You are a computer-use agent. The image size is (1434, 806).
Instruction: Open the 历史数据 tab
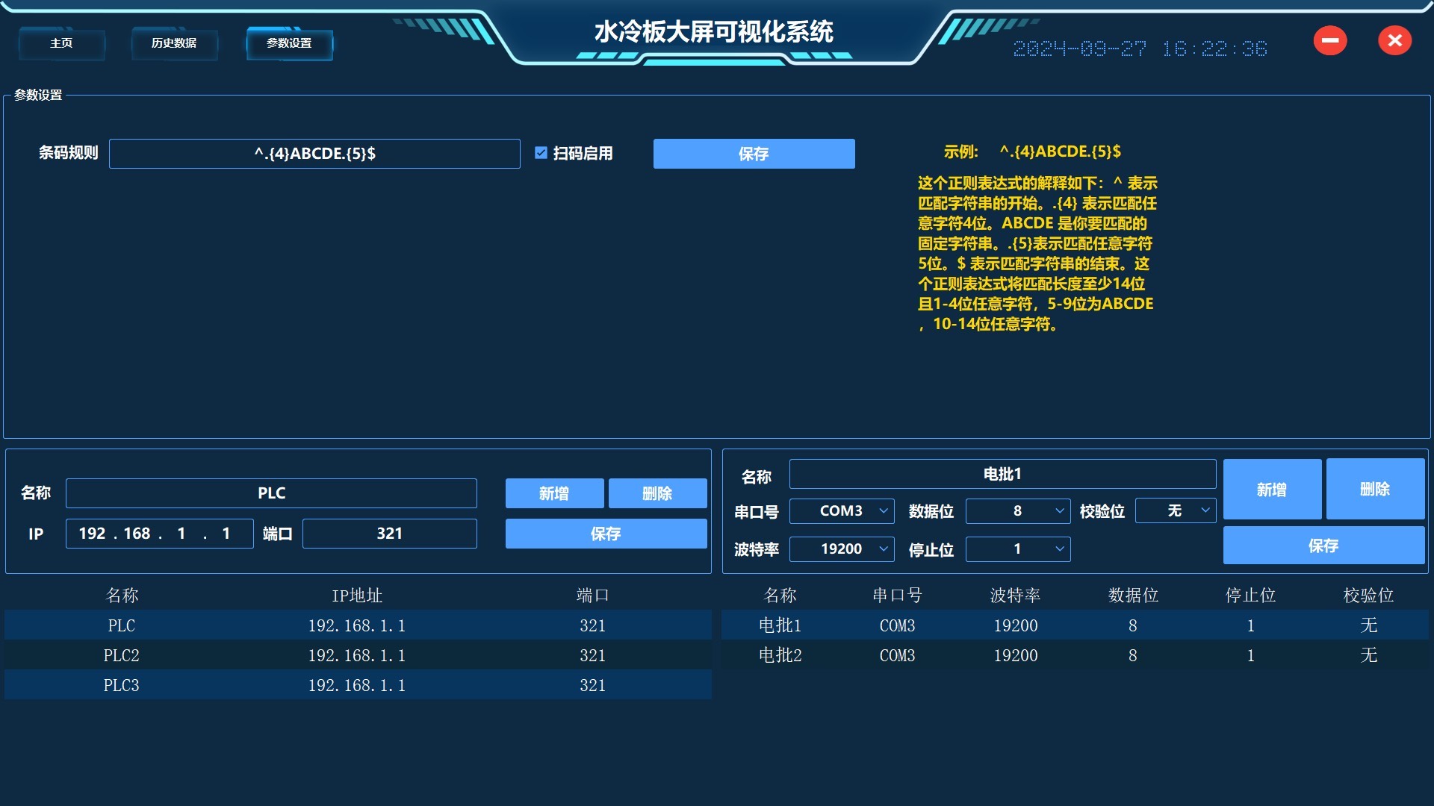[174, 43]
